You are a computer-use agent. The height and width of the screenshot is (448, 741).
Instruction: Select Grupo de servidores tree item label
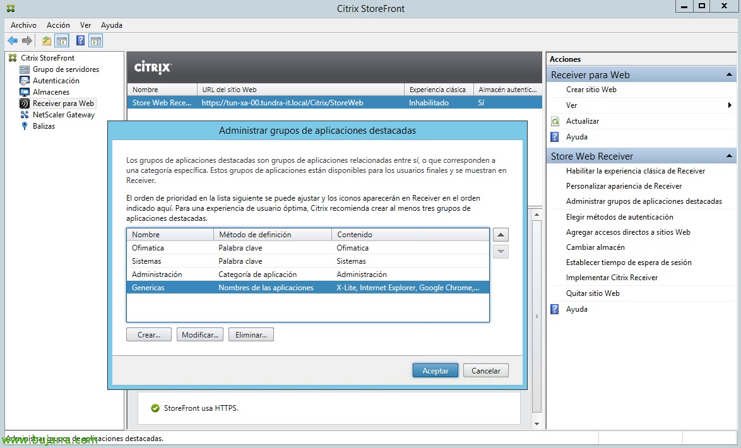(x=66, y=69)
